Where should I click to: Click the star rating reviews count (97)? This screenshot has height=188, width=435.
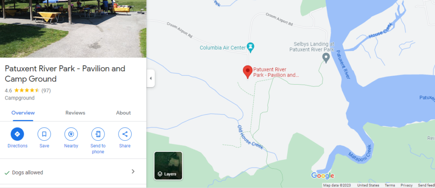coord(46,90)
